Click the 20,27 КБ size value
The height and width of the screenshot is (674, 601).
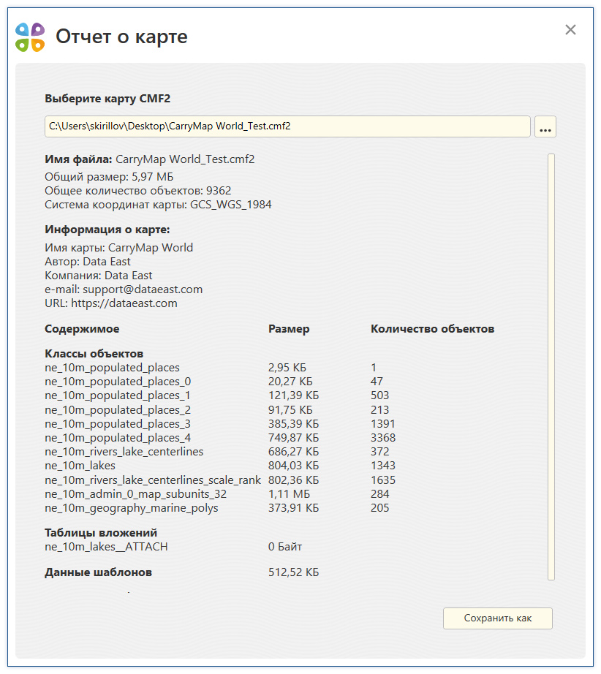[x=290, y=382]
